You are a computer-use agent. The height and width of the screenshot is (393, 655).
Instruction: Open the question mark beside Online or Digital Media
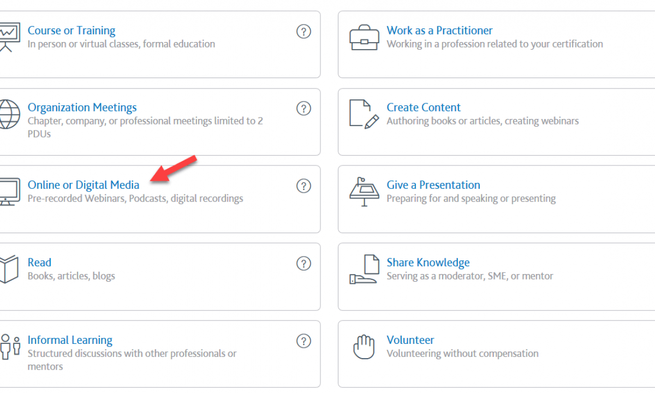coord(303,186)
